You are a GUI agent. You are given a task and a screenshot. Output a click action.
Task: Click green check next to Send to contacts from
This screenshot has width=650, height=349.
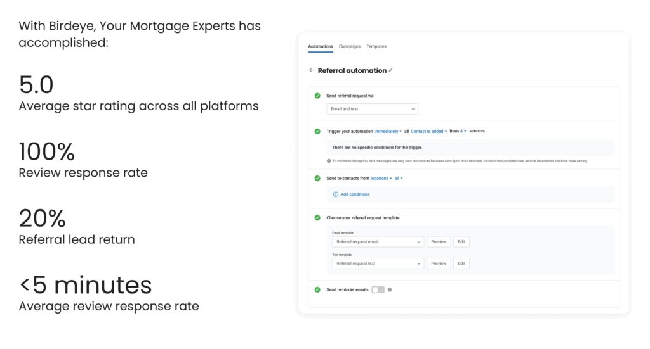[317, 178]
